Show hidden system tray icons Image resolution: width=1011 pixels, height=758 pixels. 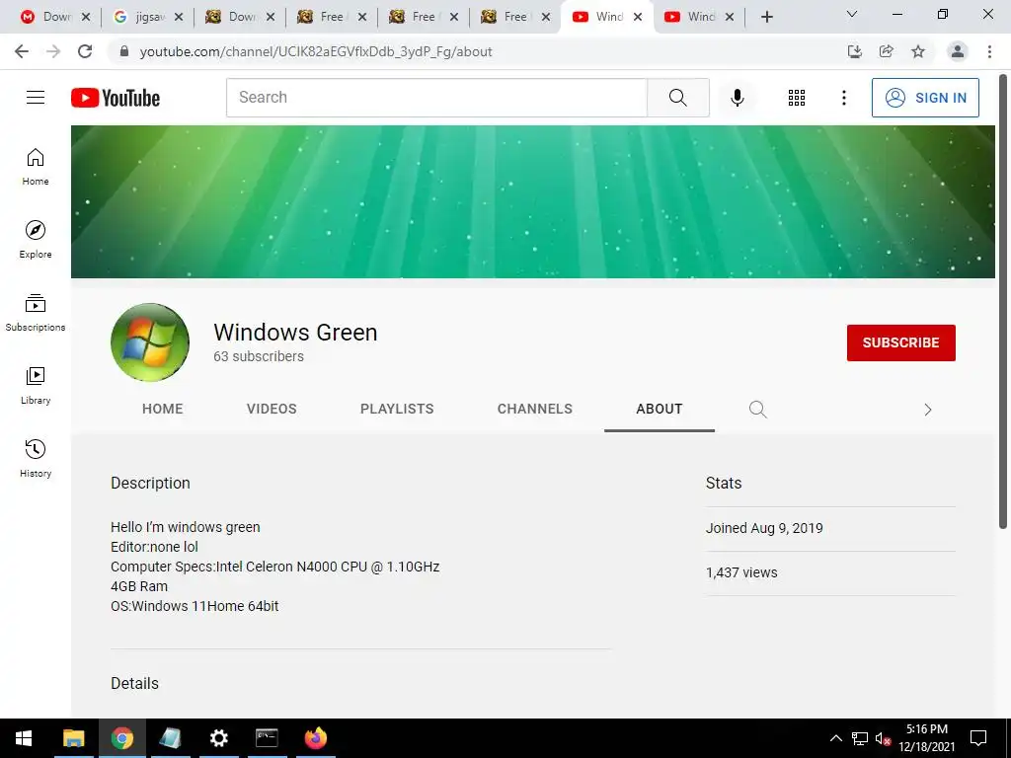(835, 738)
